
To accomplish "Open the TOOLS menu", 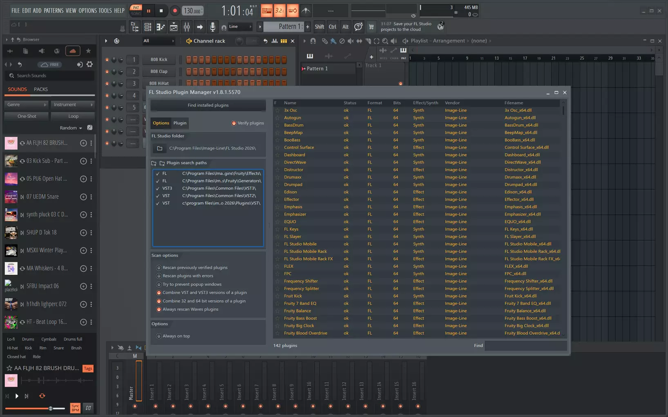I will [x=105, y=11].
